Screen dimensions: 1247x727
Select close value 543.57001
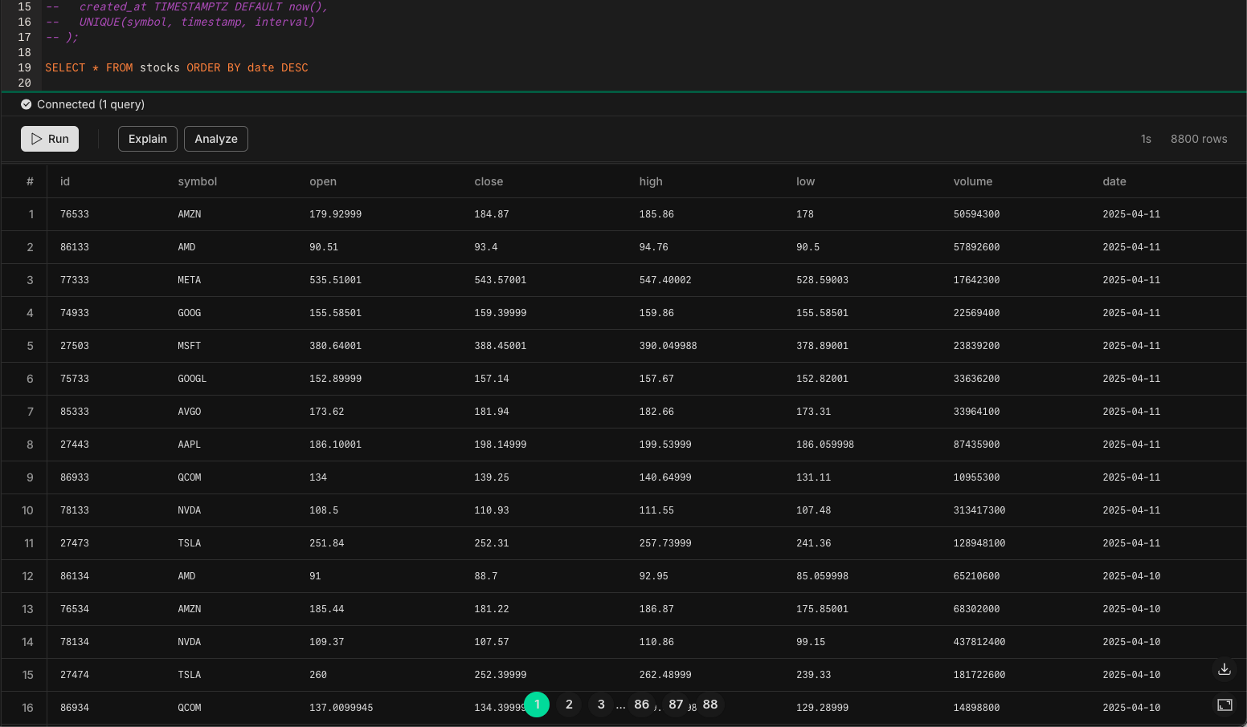click(501, 280)
